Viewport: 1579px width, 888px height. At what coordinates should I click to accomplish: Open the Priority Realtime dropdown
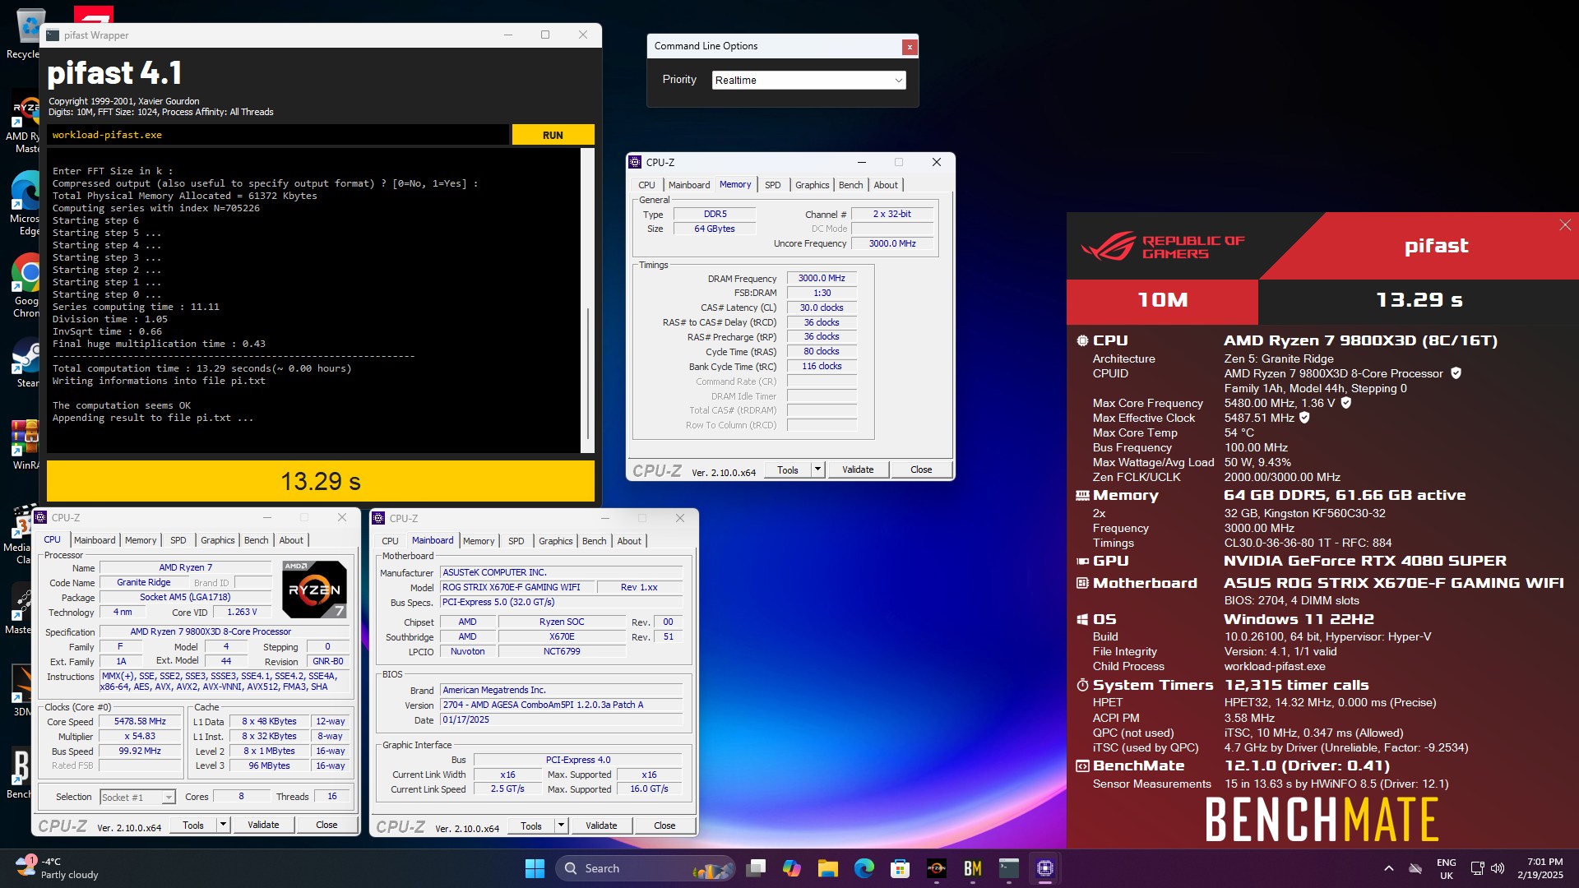[x=809, y=80]
